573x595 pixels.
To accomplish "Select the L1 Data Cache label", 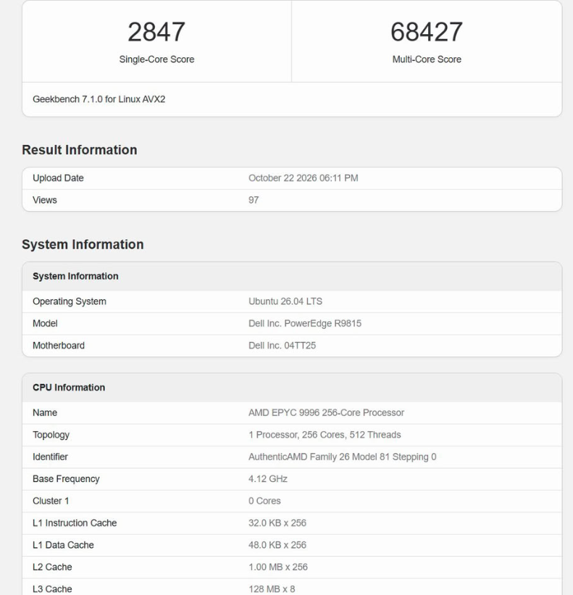I will pyautogui.click(x=63, y=544).
